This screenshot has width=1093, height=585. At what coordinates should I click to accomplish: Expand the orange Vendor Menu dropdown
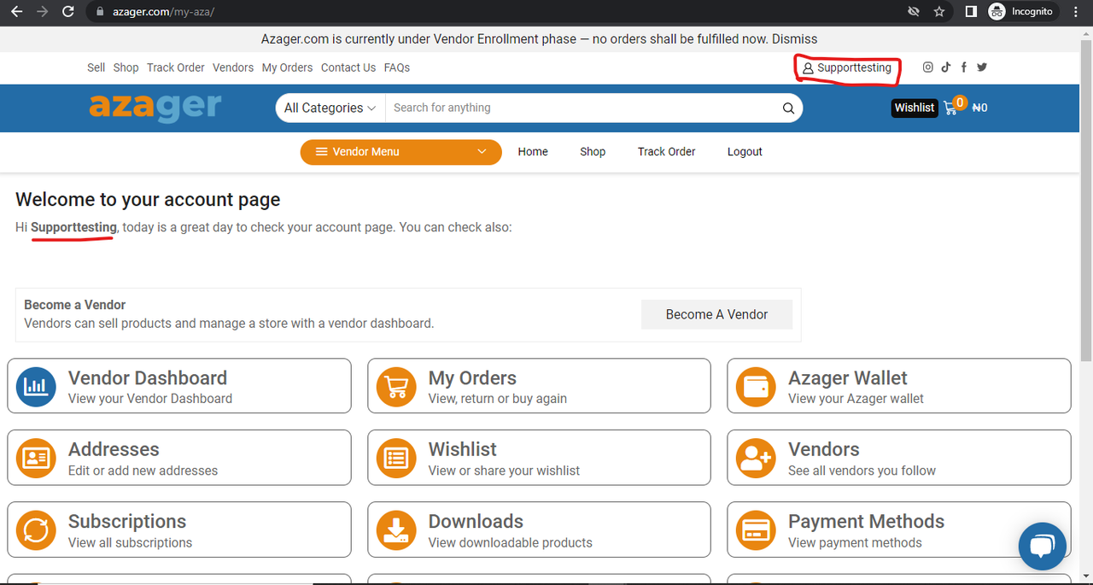tap(401, 151)
